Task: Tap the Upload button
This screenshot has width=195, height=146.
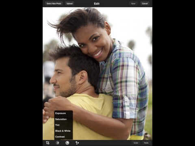Action: pos(69,4)
